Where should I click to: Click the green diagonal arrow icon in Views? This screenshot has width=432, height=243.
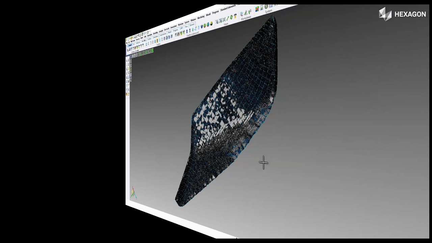[x=228, y=18]
